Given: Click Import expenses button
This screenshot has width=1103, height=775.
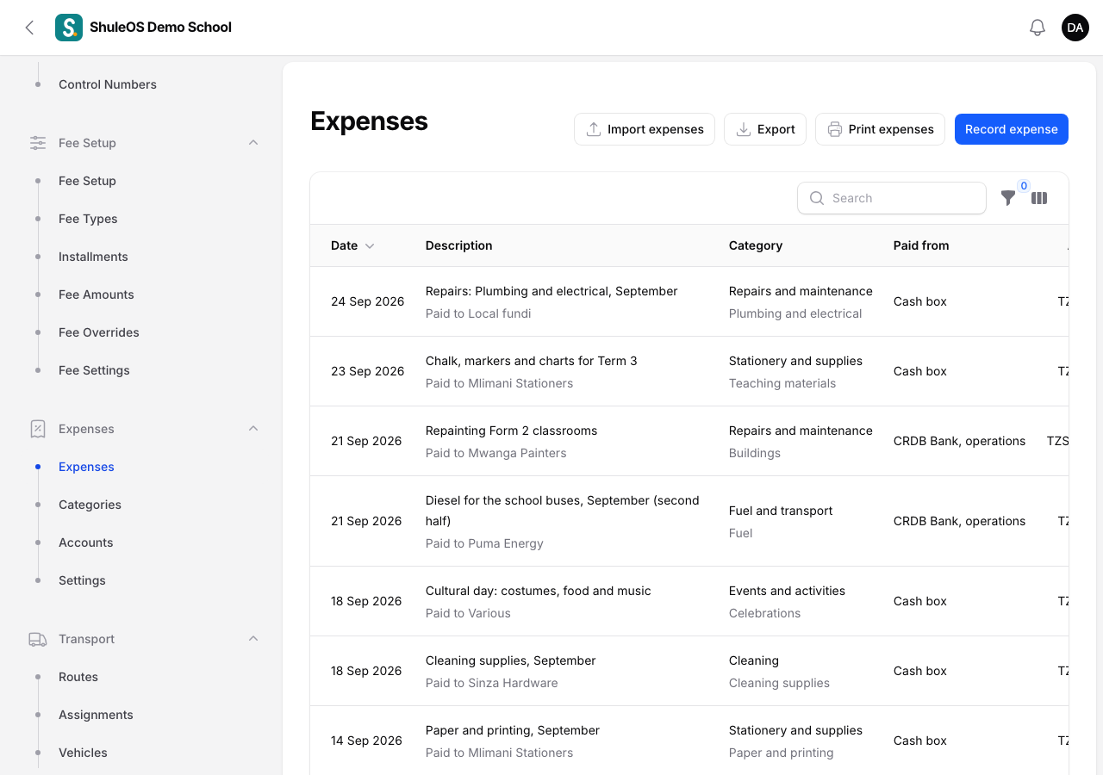Looking at the screenshot, I should click(645, 129).
